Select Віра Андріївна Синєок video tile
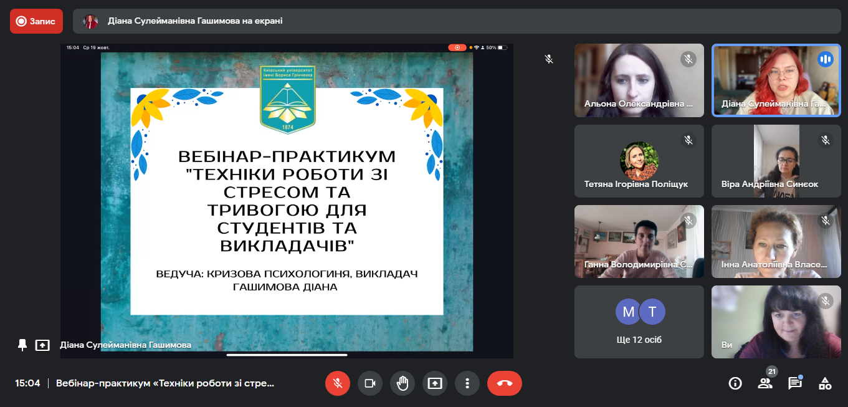 coord(776,161)
